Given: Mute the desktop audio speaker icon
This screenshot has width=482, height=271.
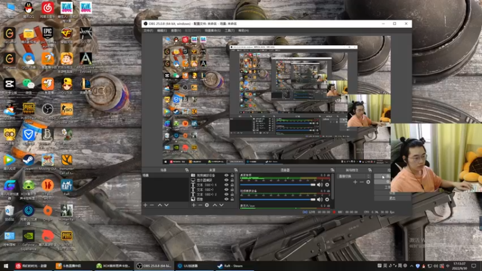Looking at the screenshot, I should pos(320,185).
